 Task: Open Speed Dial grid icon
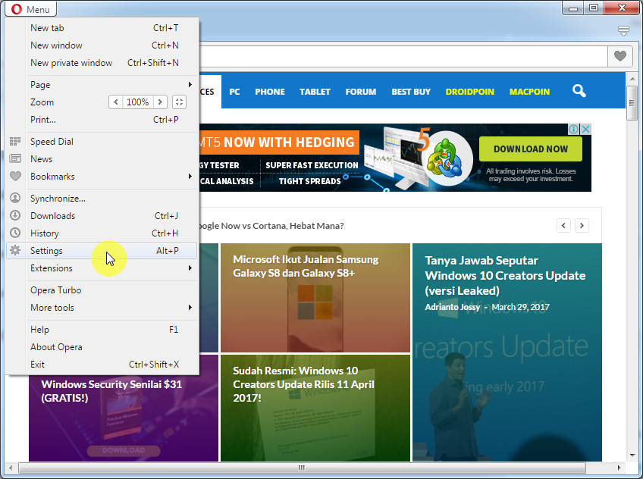[x=15, y=142]
